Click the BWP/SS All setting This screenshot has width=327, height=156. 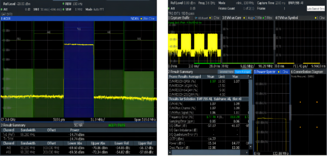point(296,3)
